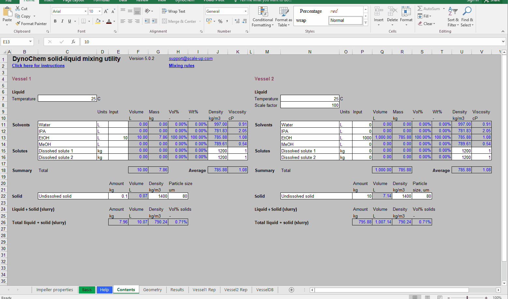Open the Help sheet tab
Viewport: 508px width, 299px height.
104,290
